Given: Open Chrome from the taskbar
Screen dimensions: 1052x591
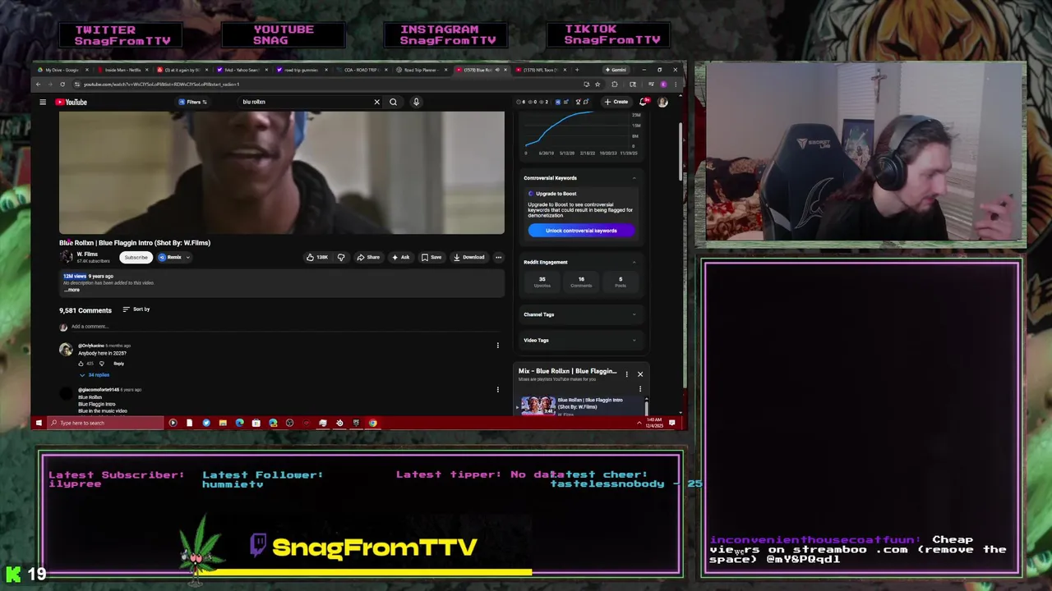Looking at the screenshot, I should pos(372,423).
